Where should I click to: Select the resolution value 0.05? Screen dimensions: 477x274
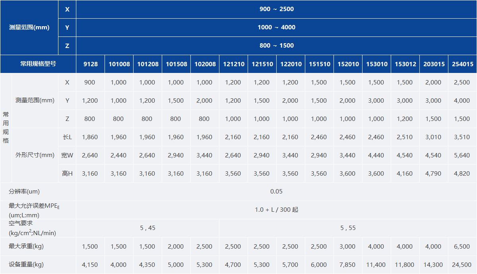[276, 192]
